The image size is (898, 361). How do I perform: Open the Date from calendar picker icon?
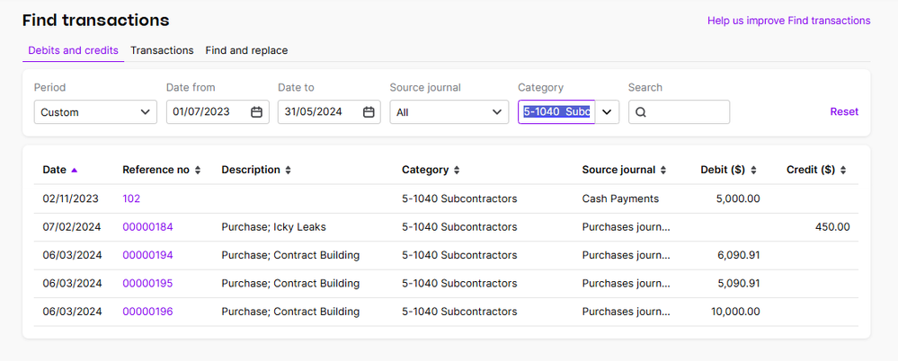(256, 112)
